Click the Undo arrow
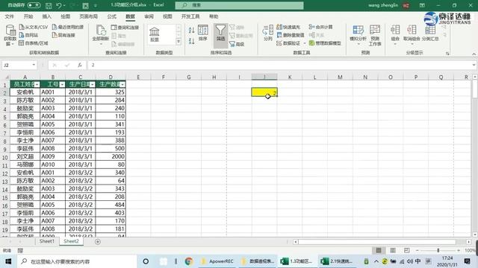The width and height of the screenshot is (478, 268). [x=59, y=5]
